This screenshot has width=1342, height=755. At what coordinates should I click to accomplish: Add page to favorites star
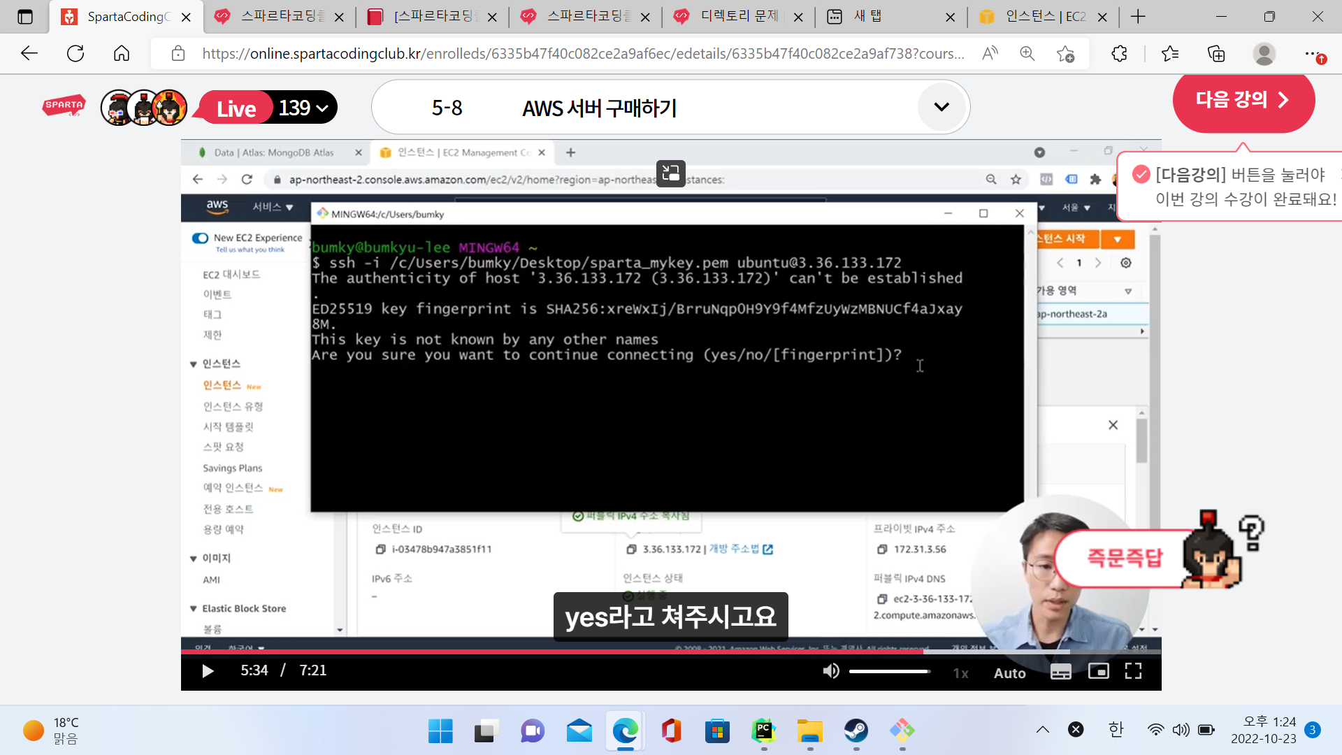(1065, 53)
